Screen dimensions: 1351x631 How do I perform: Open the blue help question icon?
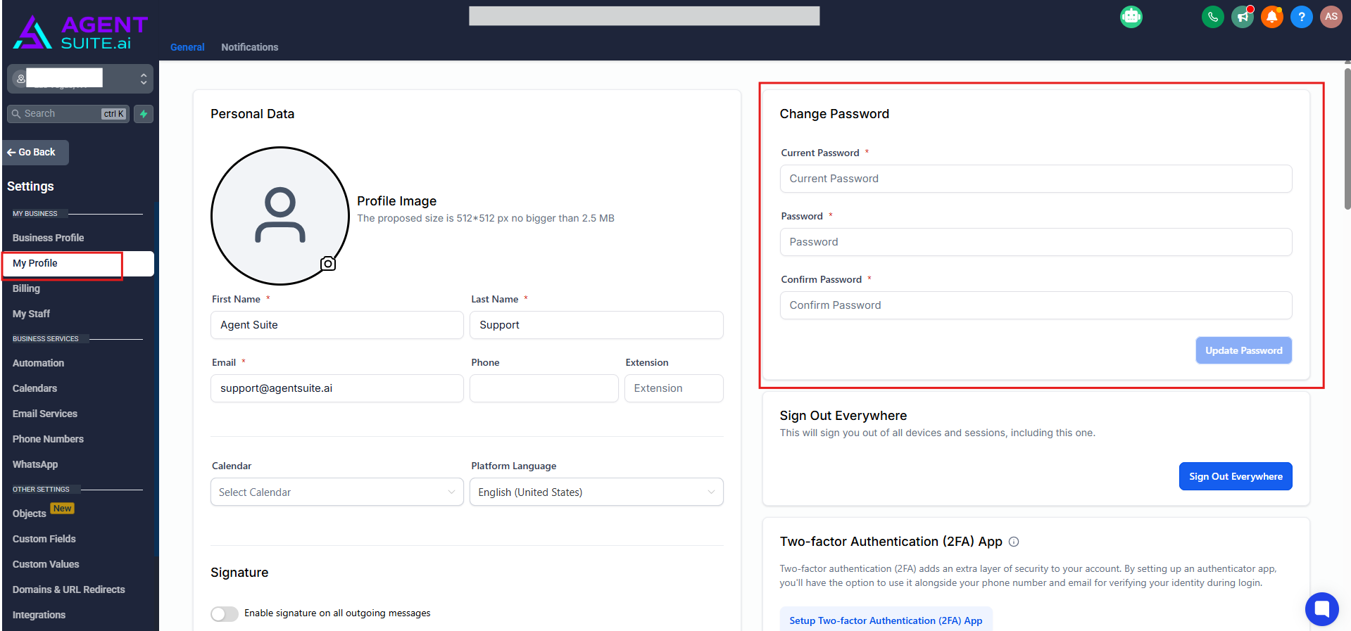(1302, 16)
